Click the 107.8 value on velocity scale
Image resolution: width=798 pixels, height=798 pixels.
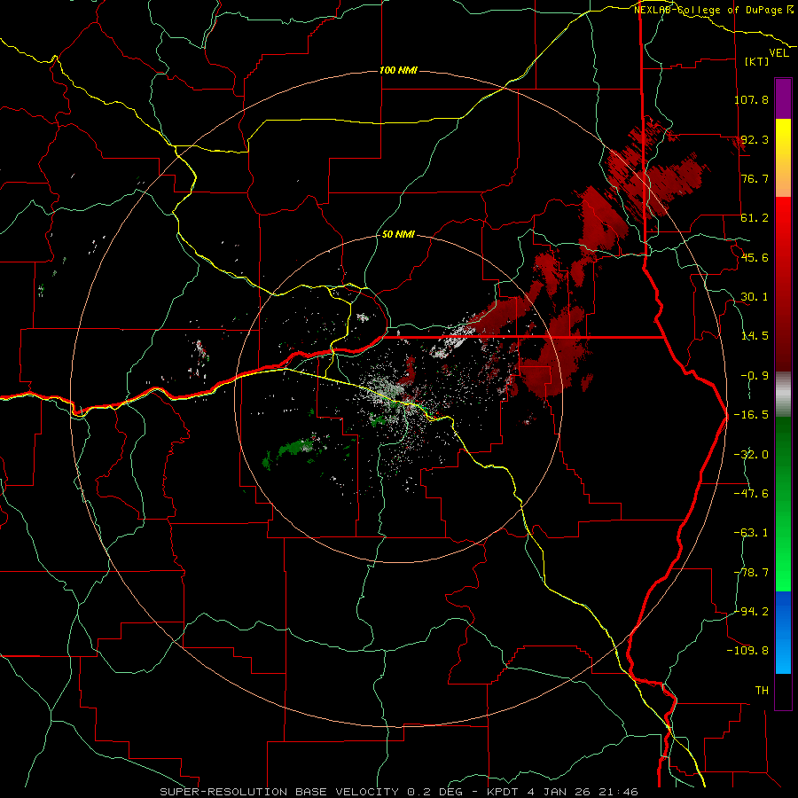coord(751,99)
